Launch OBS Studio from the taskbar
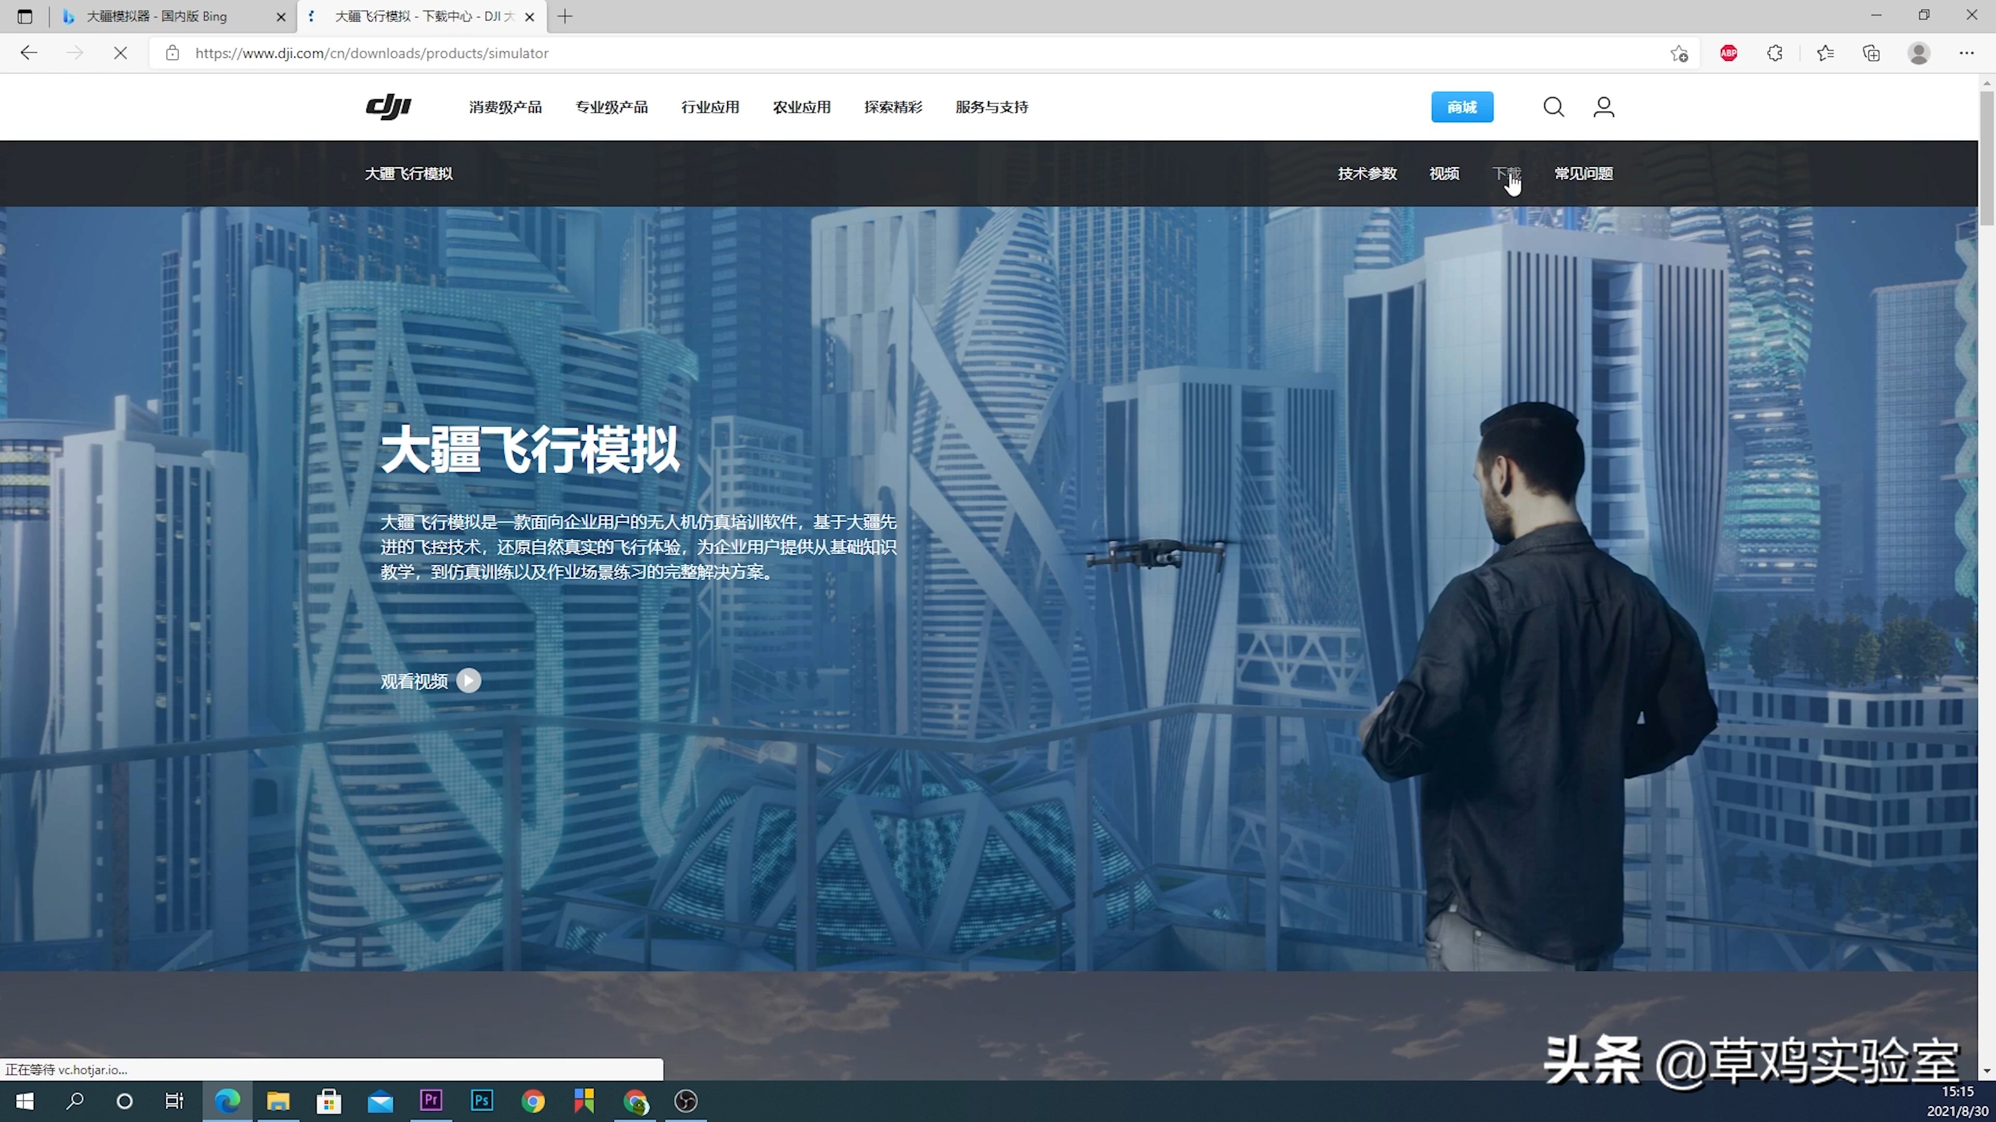Viewport: 1996px width, 1122px height. point(685,1101)
